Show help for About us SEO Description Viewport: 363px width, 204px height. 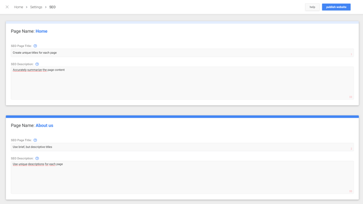coord(37,159)
